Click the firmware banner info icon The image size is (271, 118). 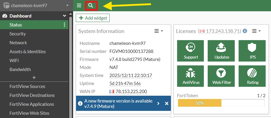click(80, 103)
